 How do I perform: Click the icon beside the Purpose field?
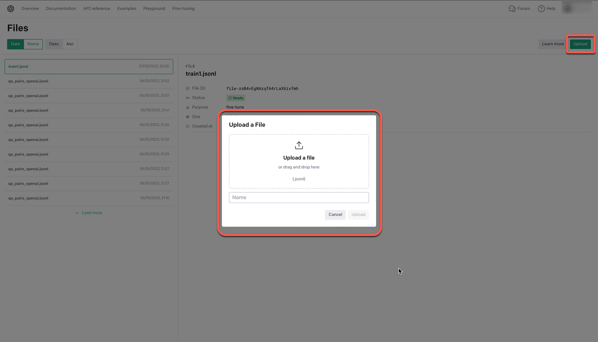(187, 107)
